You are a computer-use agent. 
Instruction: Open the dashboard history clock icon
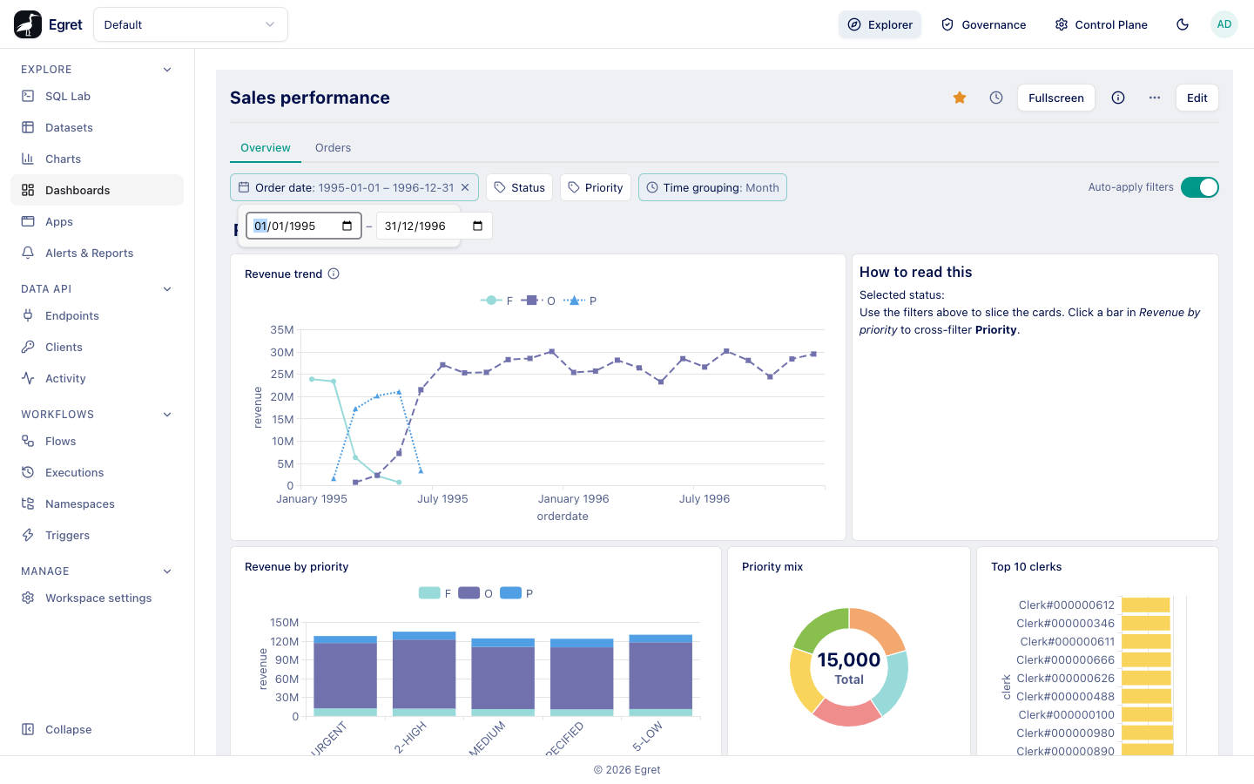click(x=996, y=98)
